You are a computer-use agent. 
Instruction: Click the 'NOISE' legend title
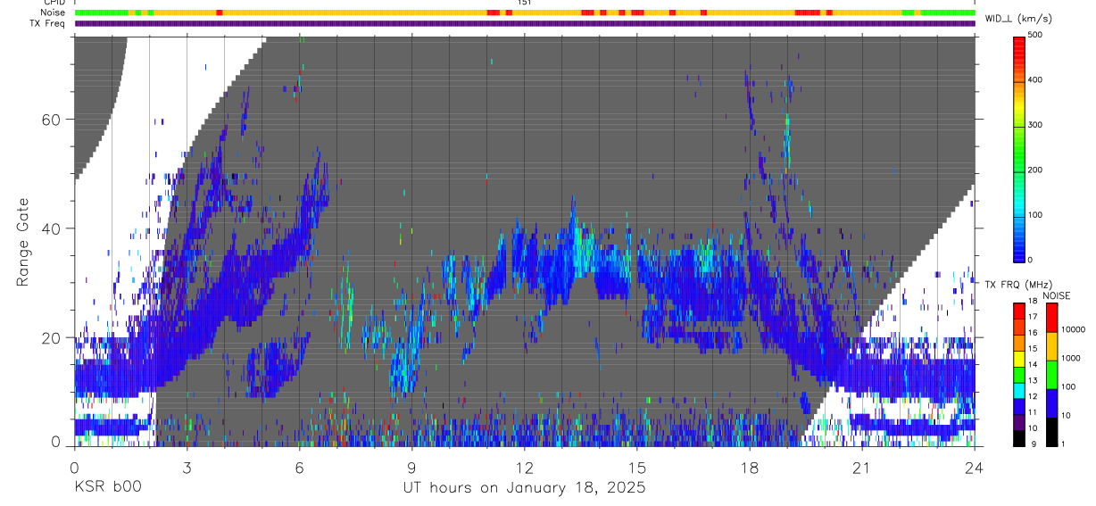[1056, 295]
